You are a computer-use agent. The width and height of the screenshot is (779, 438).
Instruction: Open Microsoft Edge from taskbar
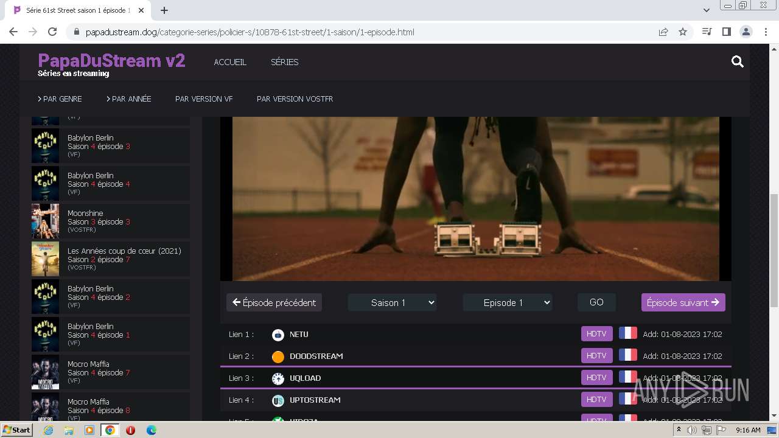click(x=152, y=430)
